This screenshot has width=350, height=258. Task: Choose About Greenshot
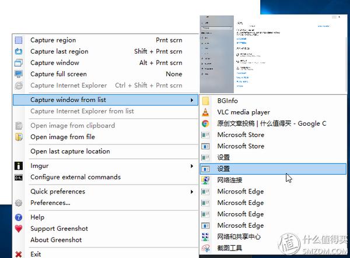[x=106, y=240]
